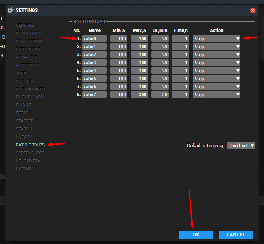Expand the Action dropdown for ratio3

216,63
